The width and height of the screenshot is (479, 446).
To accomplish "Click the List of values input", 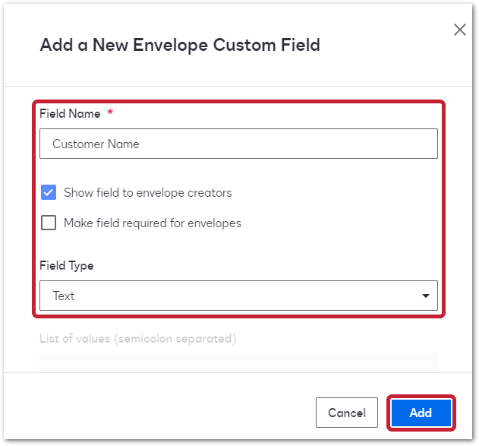I will (x=238, y=363).
